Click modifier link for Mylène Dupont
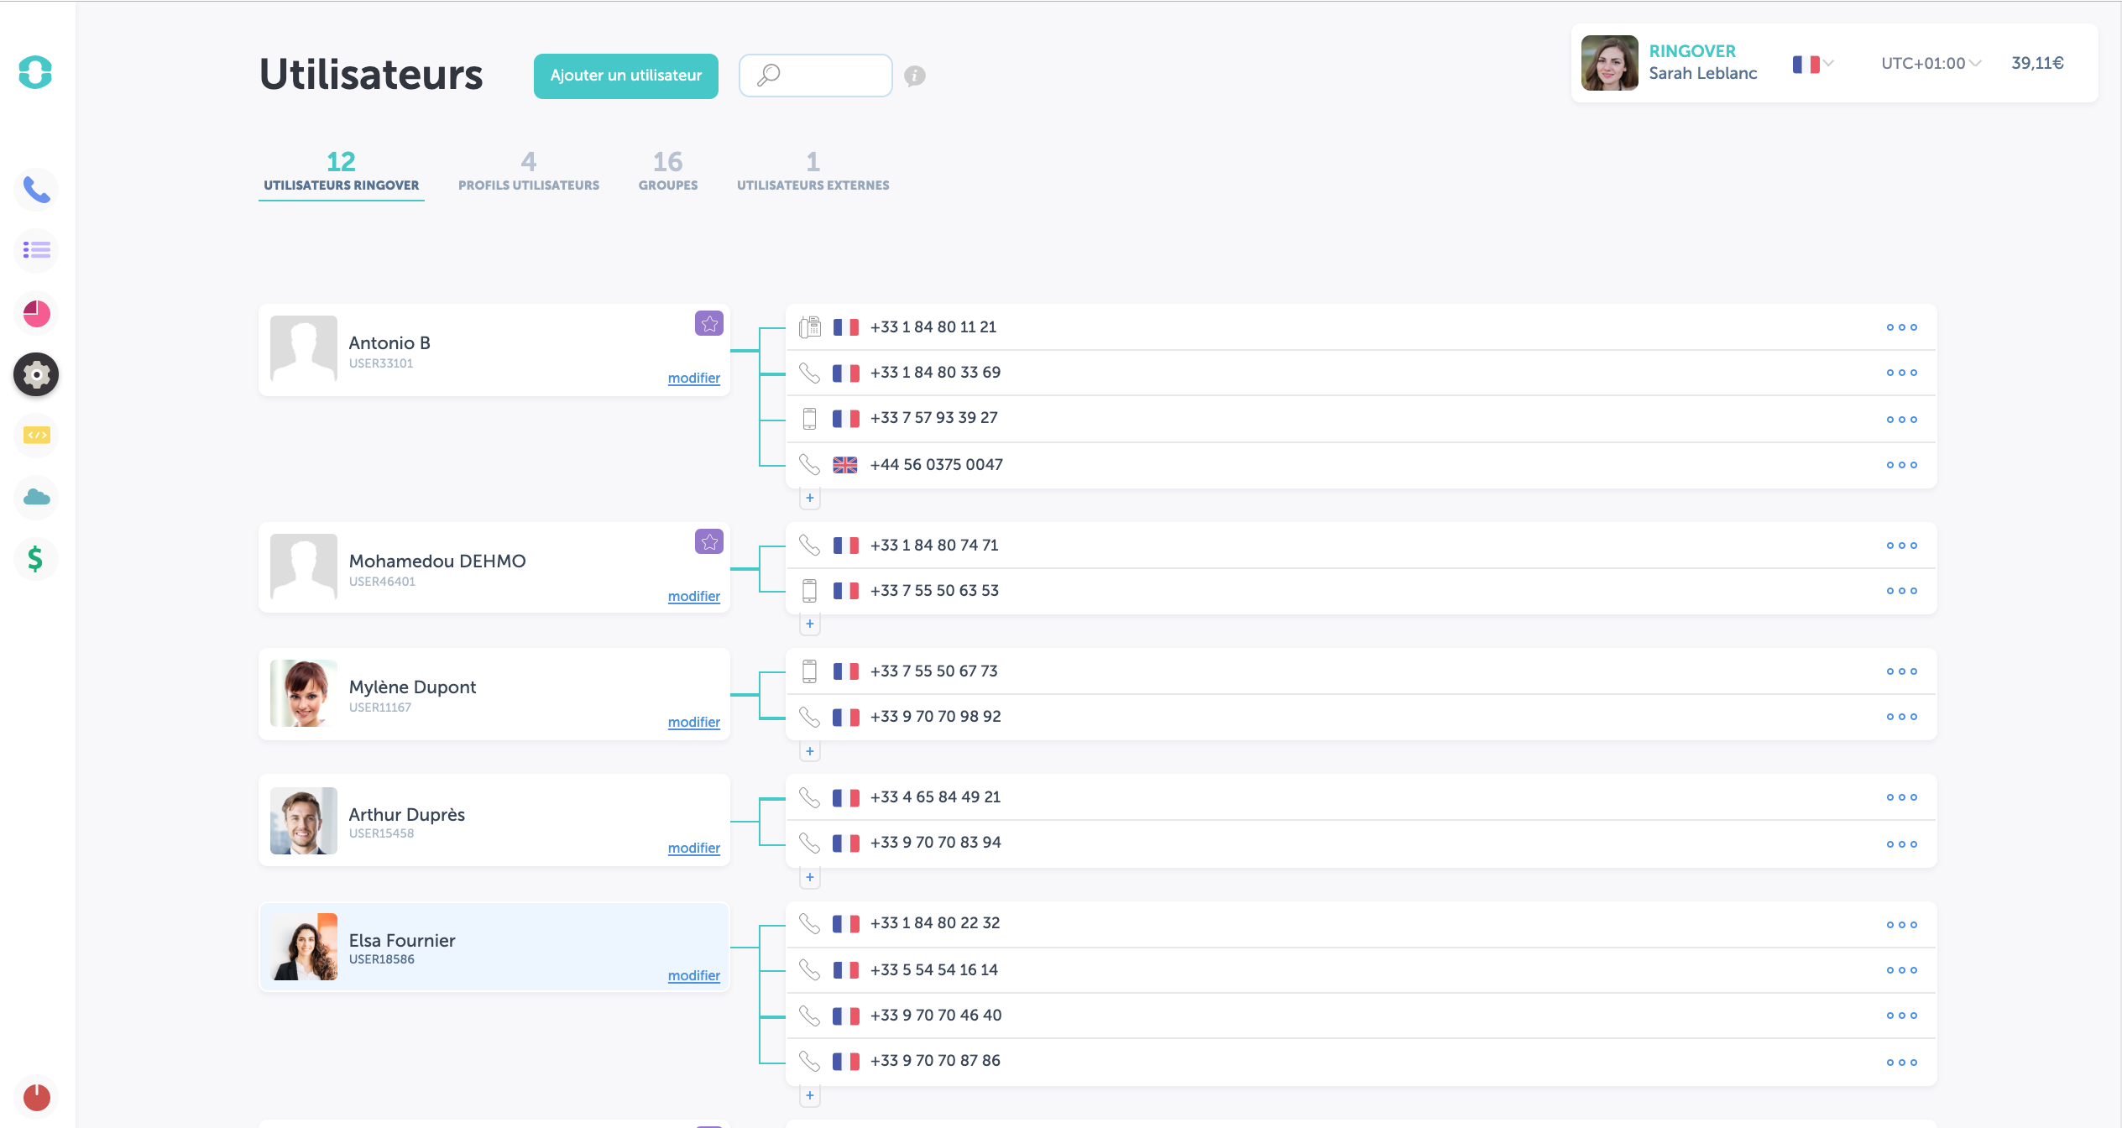 tap(693, 722)
